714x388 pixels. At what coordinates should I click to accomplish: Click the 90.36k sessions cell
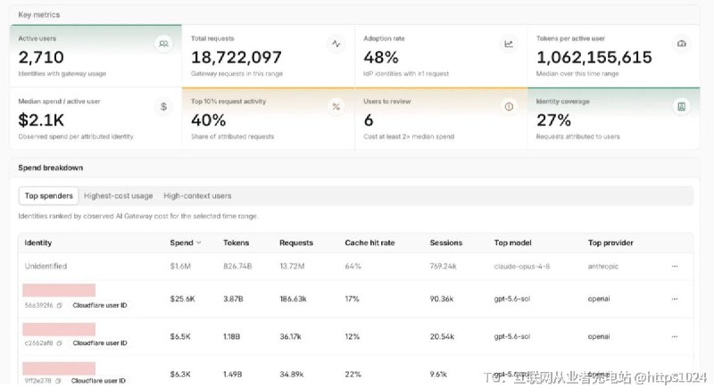(x=441, y=300)
